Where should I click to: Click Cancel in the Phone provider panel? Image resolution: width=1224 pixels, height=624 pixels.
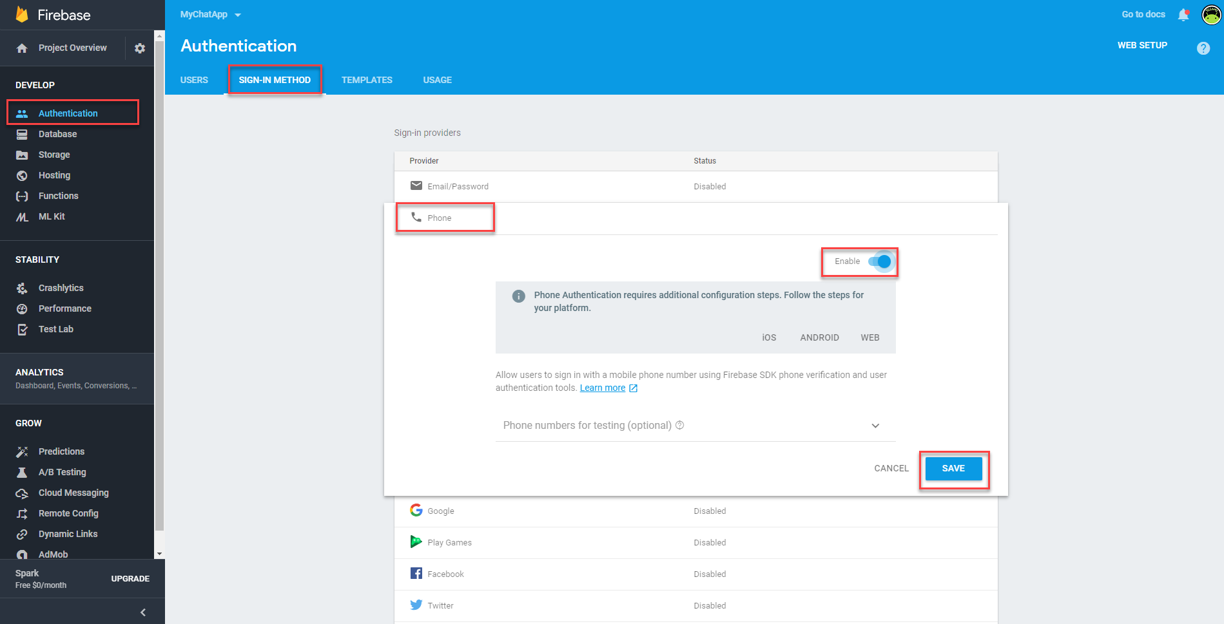891,468
